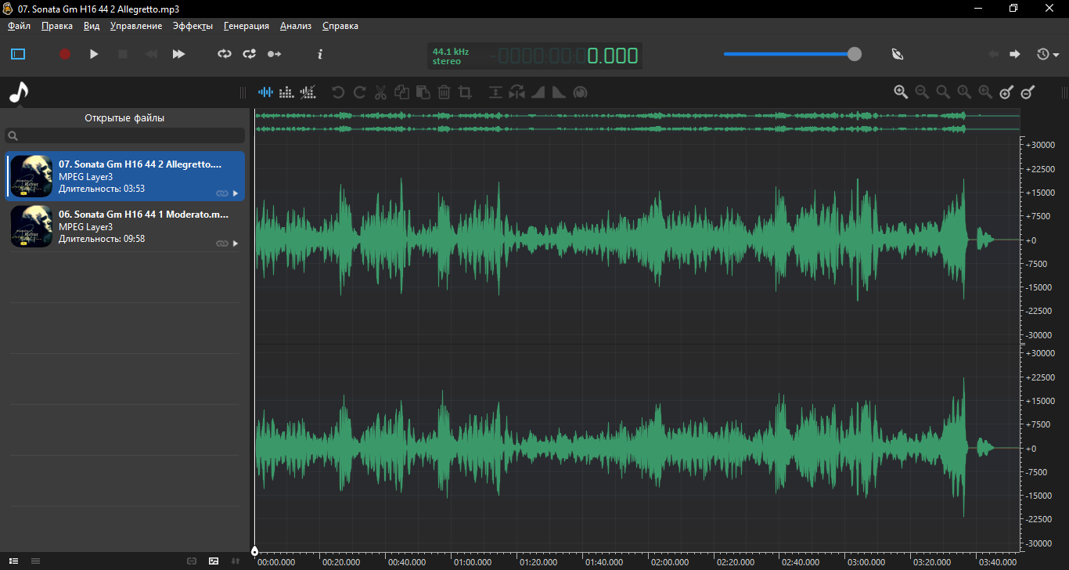
Task: Click the Rewind button
Action: [151, 54]
